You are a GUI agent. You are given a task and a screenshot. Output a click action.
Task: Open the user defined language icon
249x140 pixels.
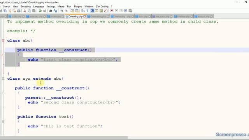(x=96, y=11)
